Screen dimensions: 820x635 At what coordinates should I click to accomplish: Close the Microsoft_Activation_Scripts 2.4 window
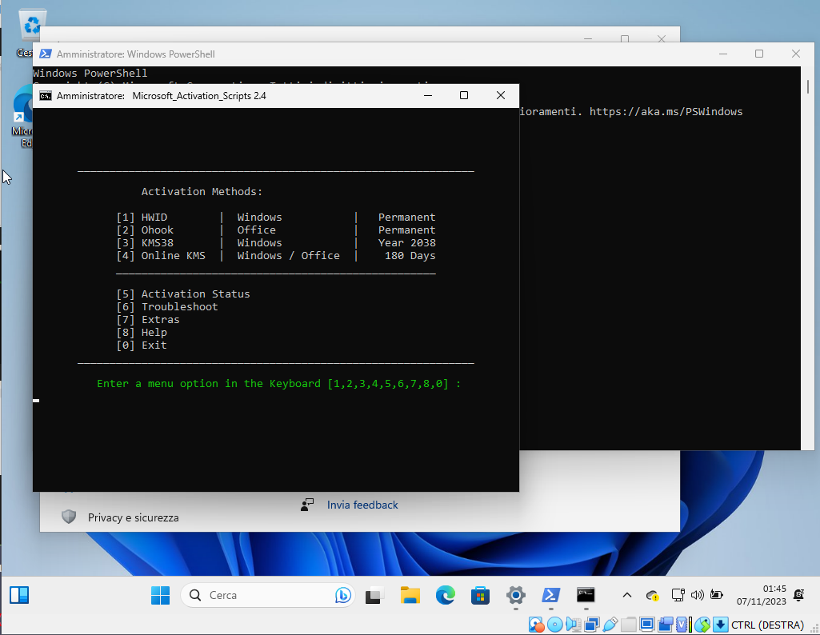[501, 95]
